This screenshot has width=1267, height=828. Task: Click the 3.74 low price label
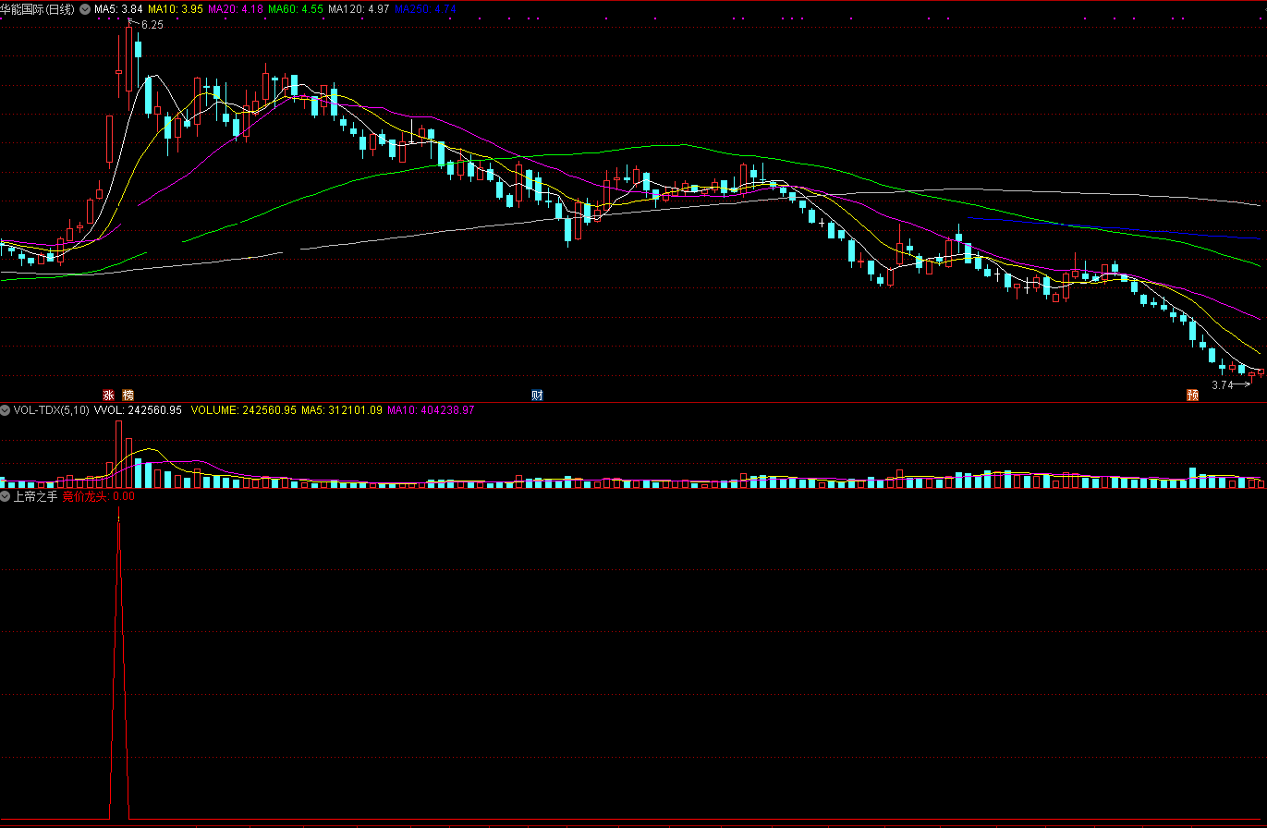pyautogui.click(x=1222, y=385)
